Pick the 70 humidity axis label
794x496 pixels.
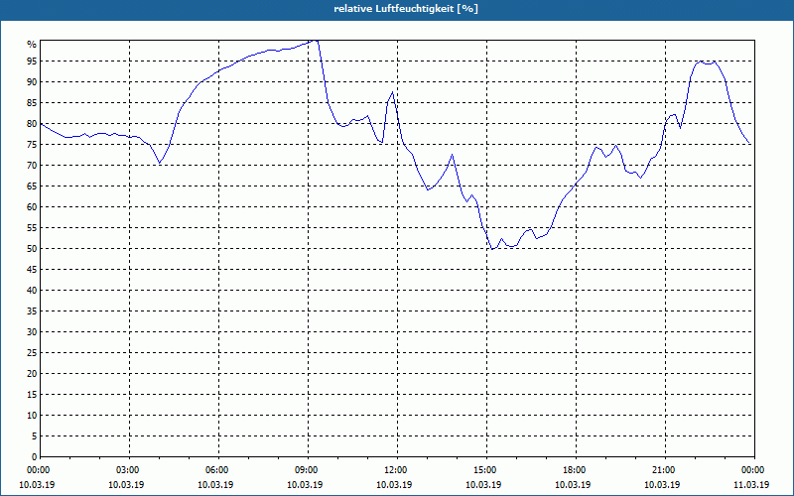[32, 166]
